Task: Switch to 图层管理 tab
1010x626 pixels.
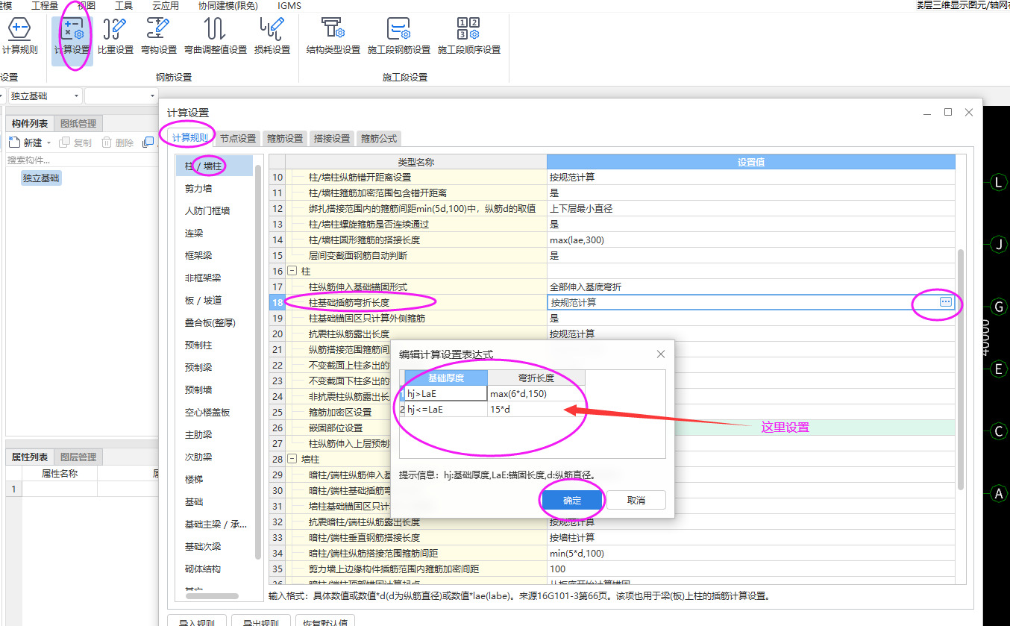Action: click(78, 457)
